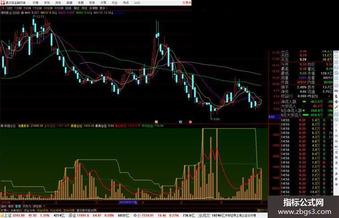Select the 年 period shortcut in right sidebar
The height and width of the screenshot is (218, 339).
pyautogui.click(x=336, y=184)
